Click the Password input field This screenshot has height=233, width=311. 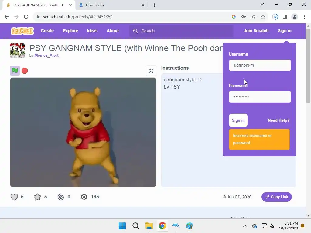click(260, 97)
